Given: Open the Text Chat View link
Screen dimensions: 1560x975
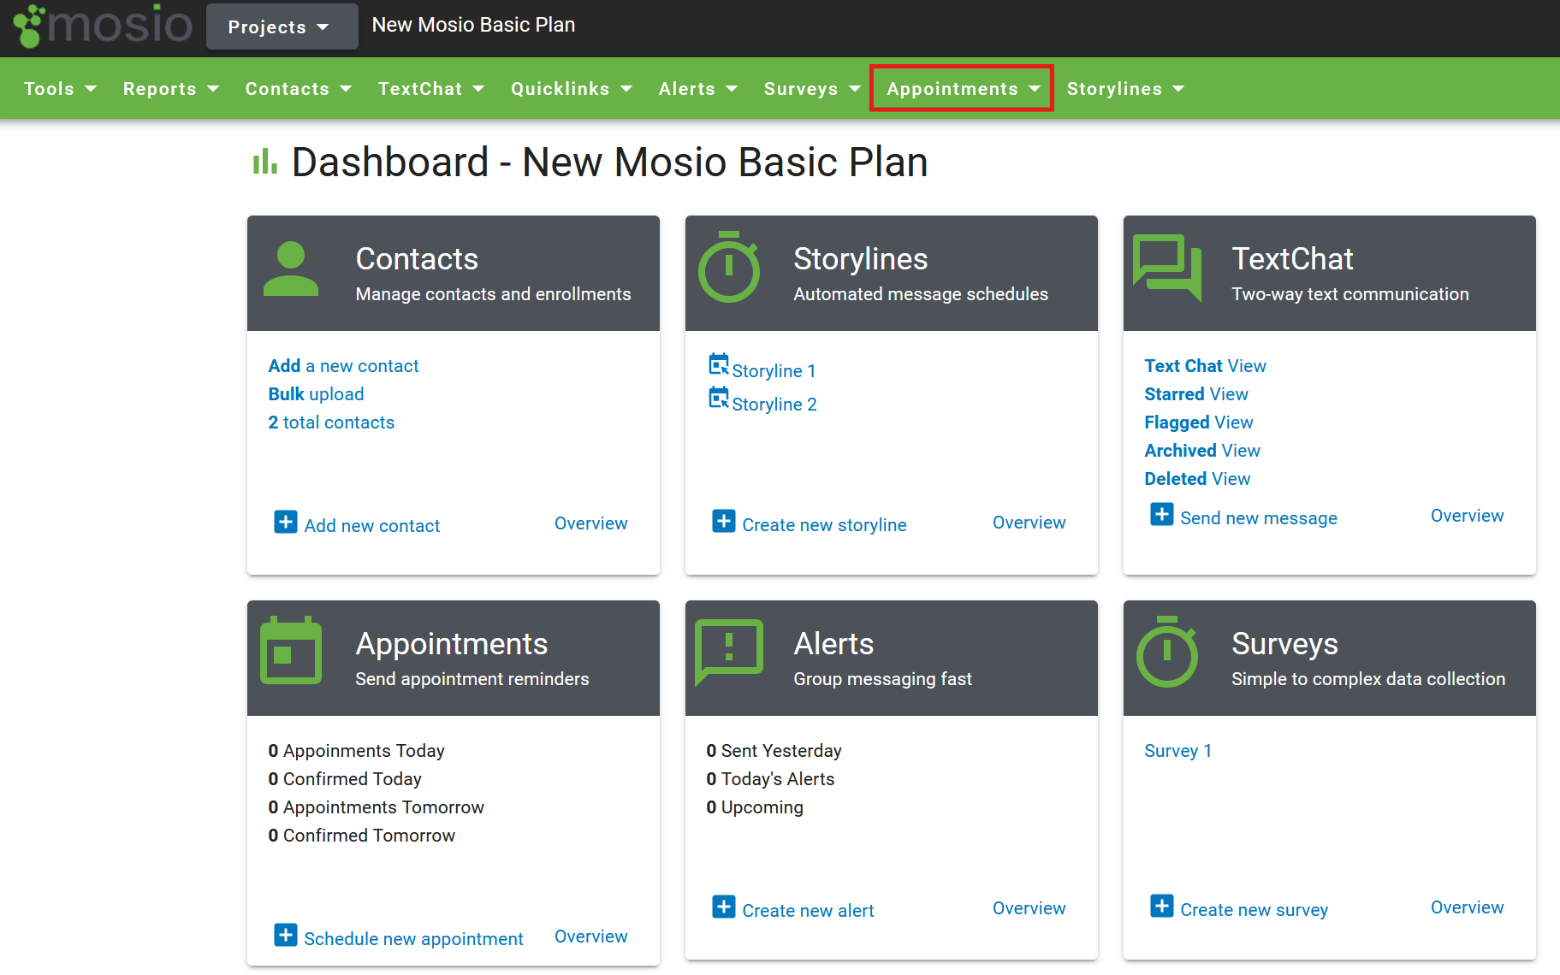Looking at the screenshot, I should [1205, 366].
